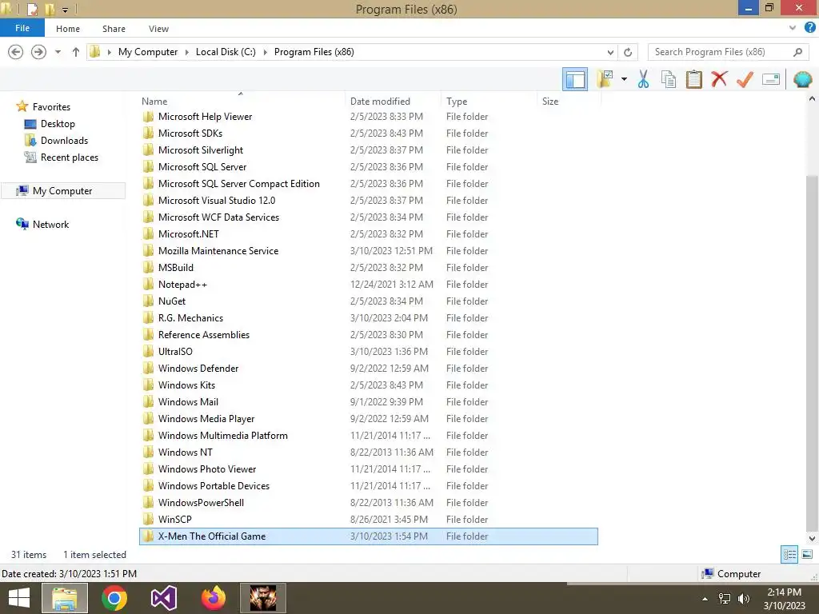
Task: Select the Mozilla Maintenance Service folder
Action: tap(368, 250)
